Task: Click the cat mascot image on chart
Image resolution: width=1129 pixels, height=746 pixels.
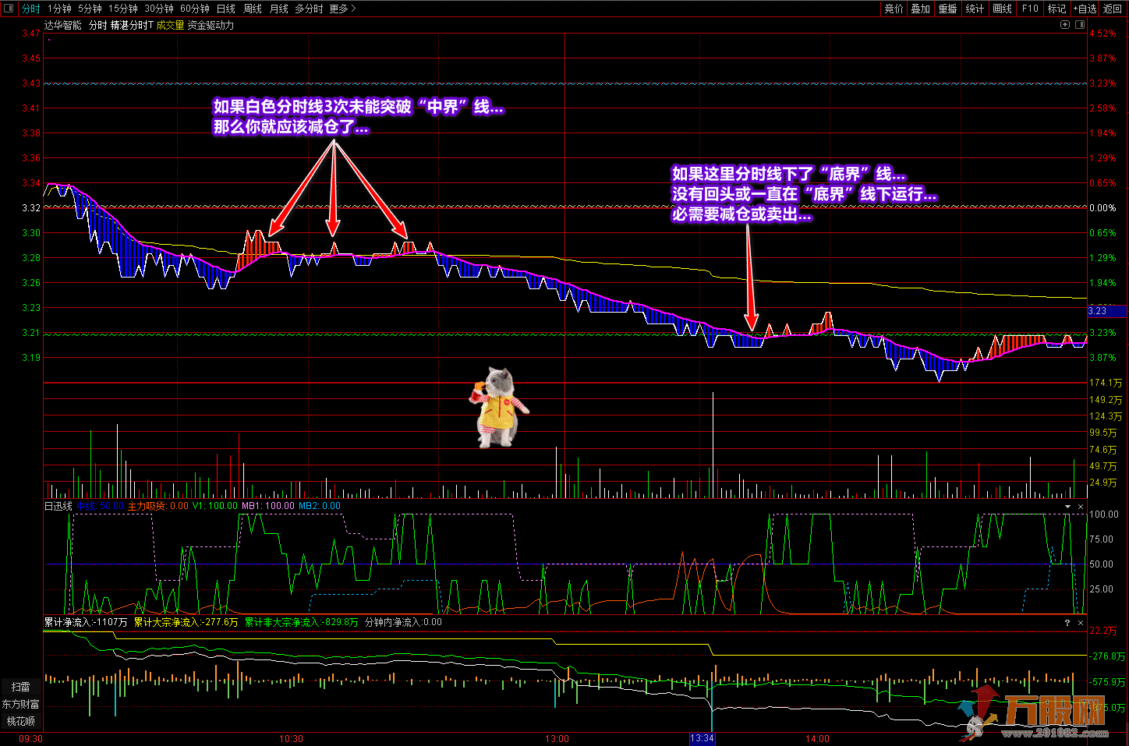Action: (500, 407)
